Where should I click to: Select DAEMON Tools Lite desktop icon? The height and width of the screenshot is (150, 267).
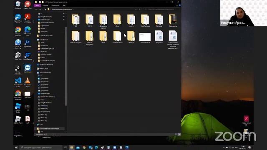click(18, 44)
